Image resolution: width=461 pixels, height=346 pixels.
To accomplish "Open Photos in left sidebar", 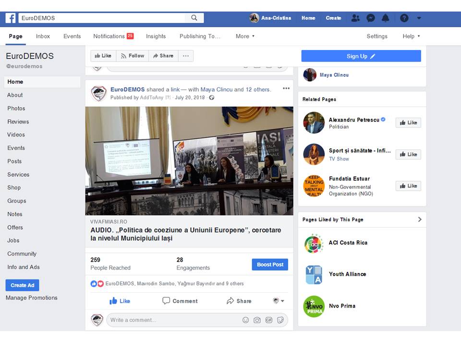I will click(16, 108).
